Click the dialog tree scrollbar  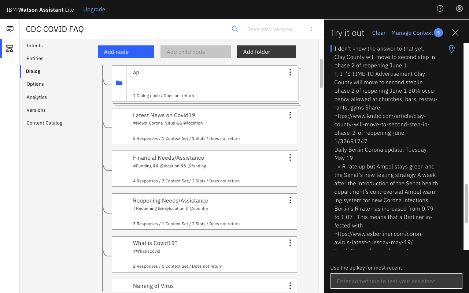[x=321, y=73]
